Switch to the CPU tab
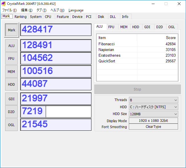Viewport: 186px width, 168px height. 49,17
